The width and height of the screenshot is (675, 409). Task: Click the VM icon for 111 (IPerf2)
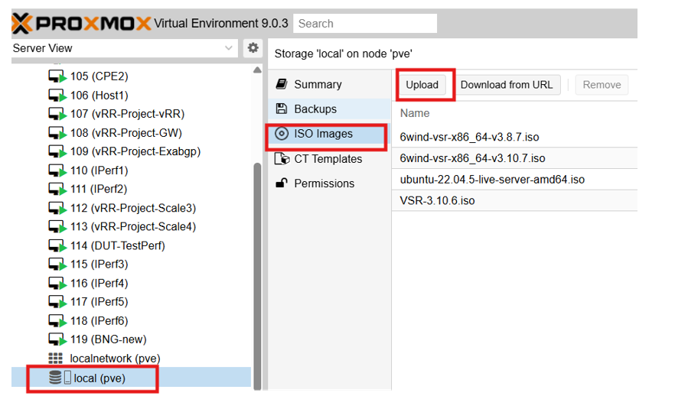(x=57, y=189)
